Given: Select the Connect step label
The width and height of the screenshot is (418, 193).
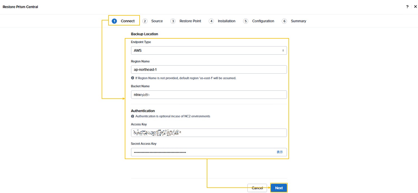Looking at the screenshot, I should [128, 21].
